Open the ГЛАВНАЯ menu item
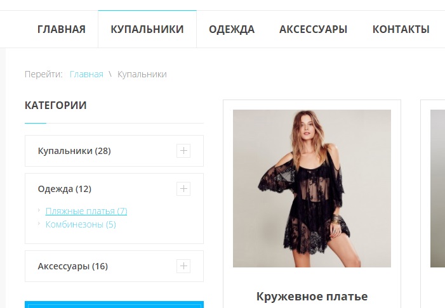This screenshot has height=308, width=445. 62,29
